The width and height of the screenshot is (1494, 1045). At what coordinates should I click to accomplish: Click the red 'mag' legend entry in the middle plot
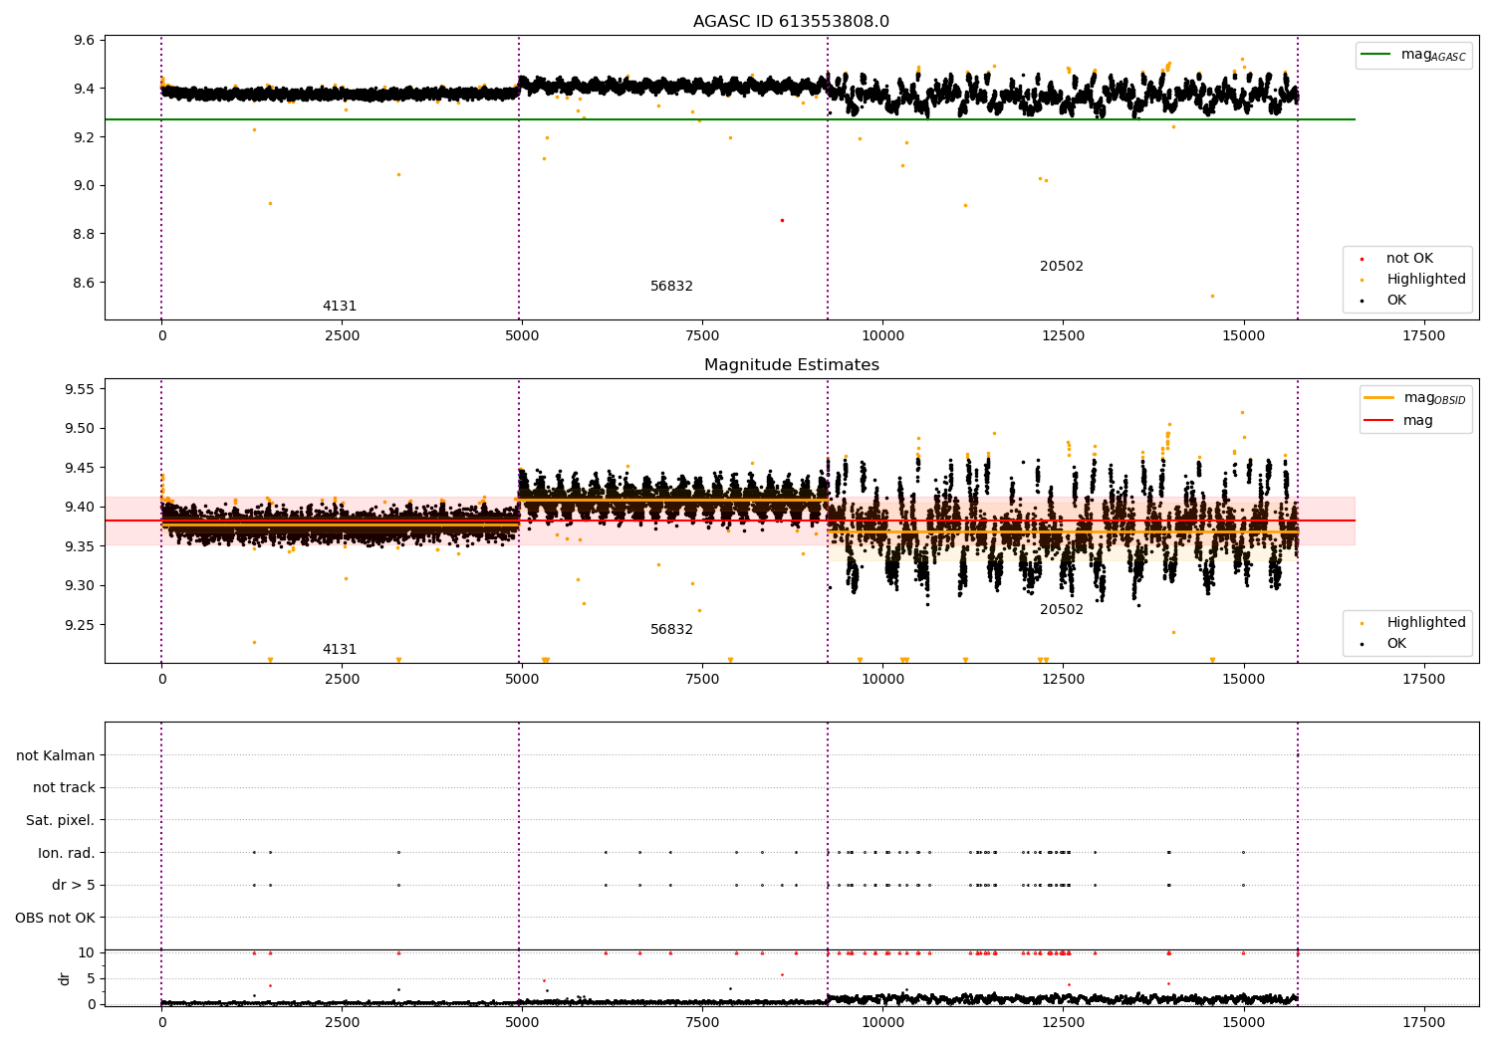1399,421
